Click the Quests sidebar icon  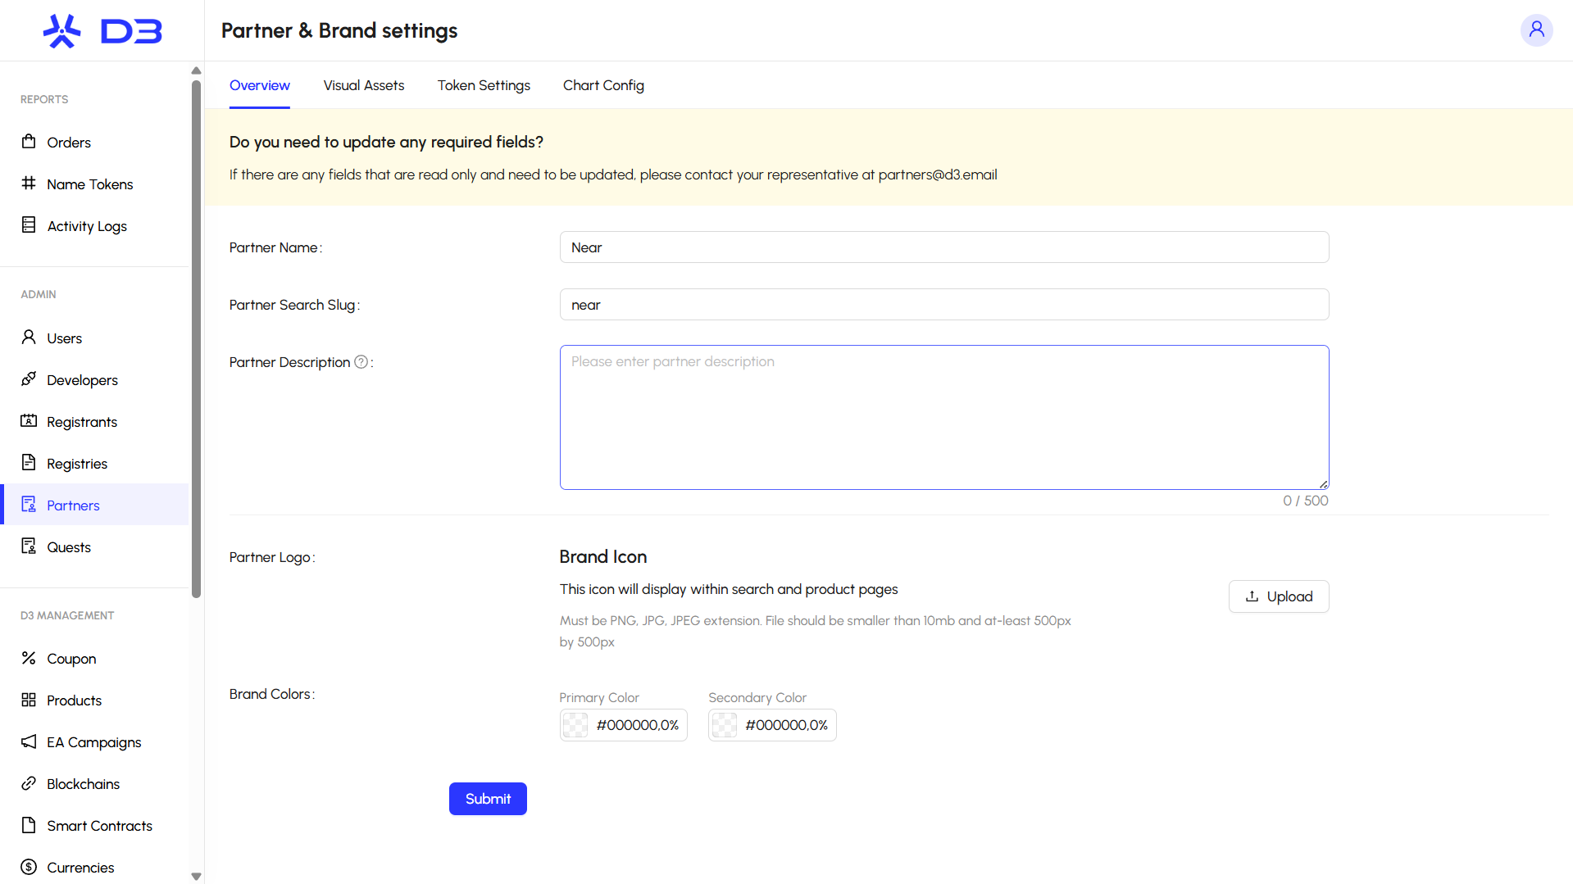pos(29,546)
